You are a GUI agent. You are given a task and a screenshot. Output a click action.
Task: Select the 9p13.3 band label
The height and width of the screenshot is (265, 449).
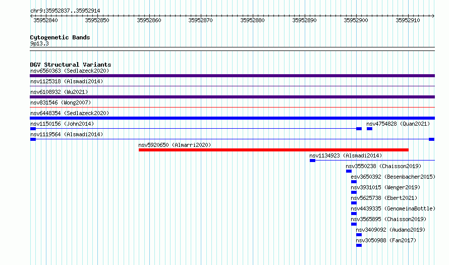39,43
